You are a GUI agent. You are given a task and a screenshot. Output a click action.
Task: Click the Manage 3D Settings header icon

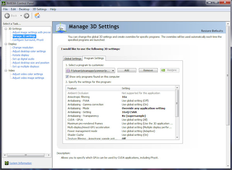(61, 28)
